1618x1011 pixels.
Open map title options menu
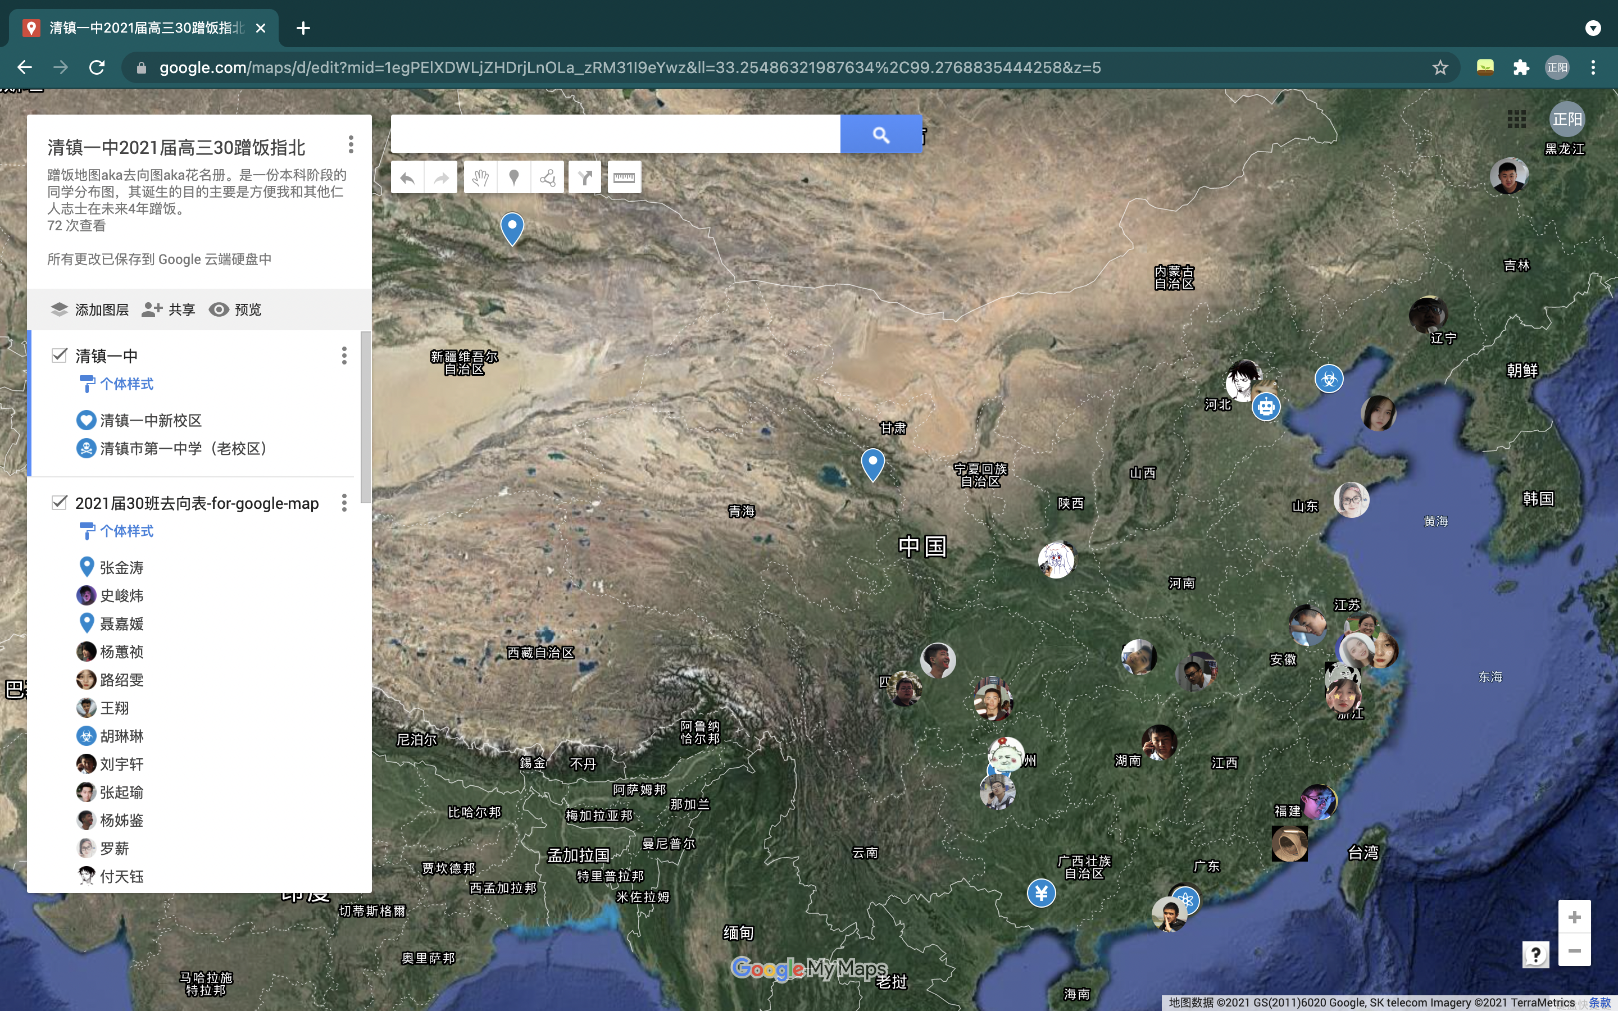coord(351,144)
